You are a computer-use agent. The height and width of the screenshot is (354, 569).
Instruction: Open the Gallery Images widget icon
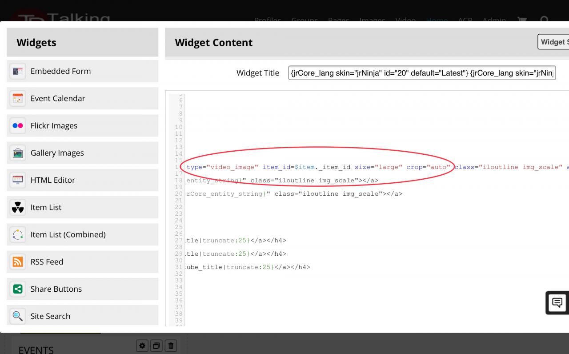18,153
